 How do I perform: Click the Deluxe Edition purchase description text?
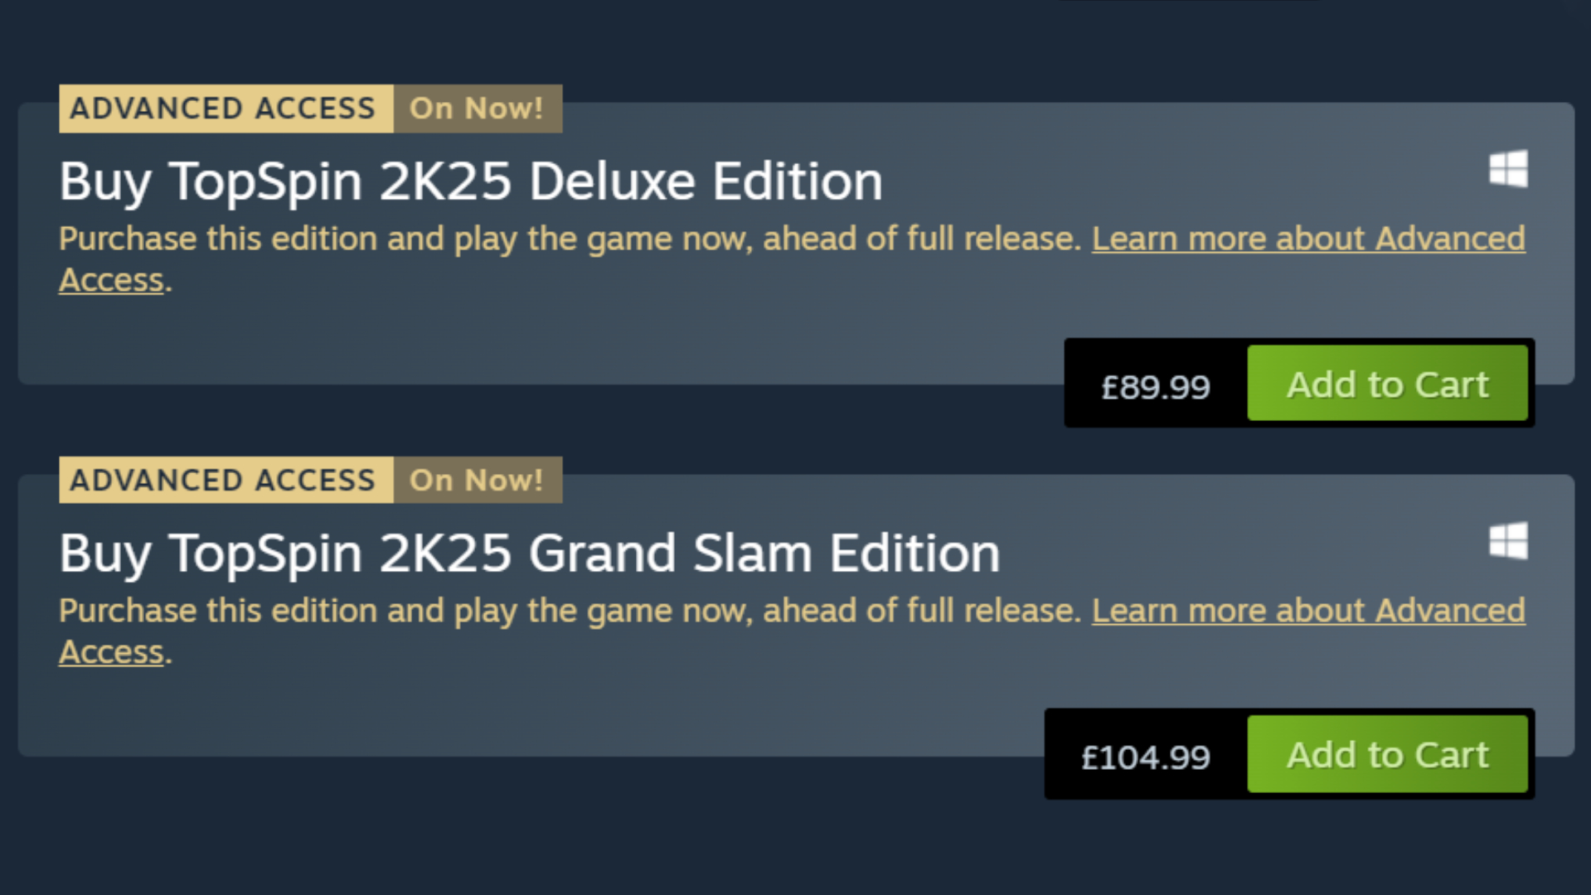569,239
